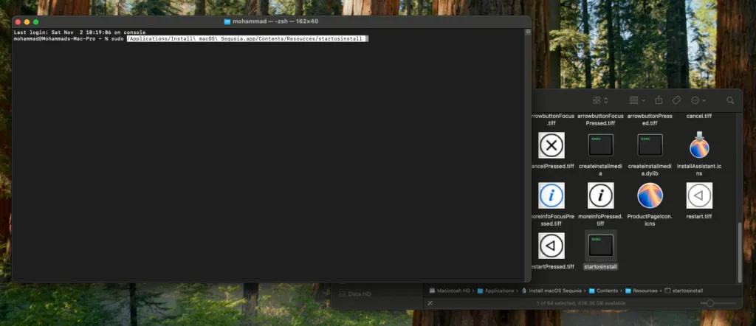Select the moreInfoFocusPressed.tiff blue info icon
The width and height of the screenshot is (756, 326).
[x=551, y=195]
